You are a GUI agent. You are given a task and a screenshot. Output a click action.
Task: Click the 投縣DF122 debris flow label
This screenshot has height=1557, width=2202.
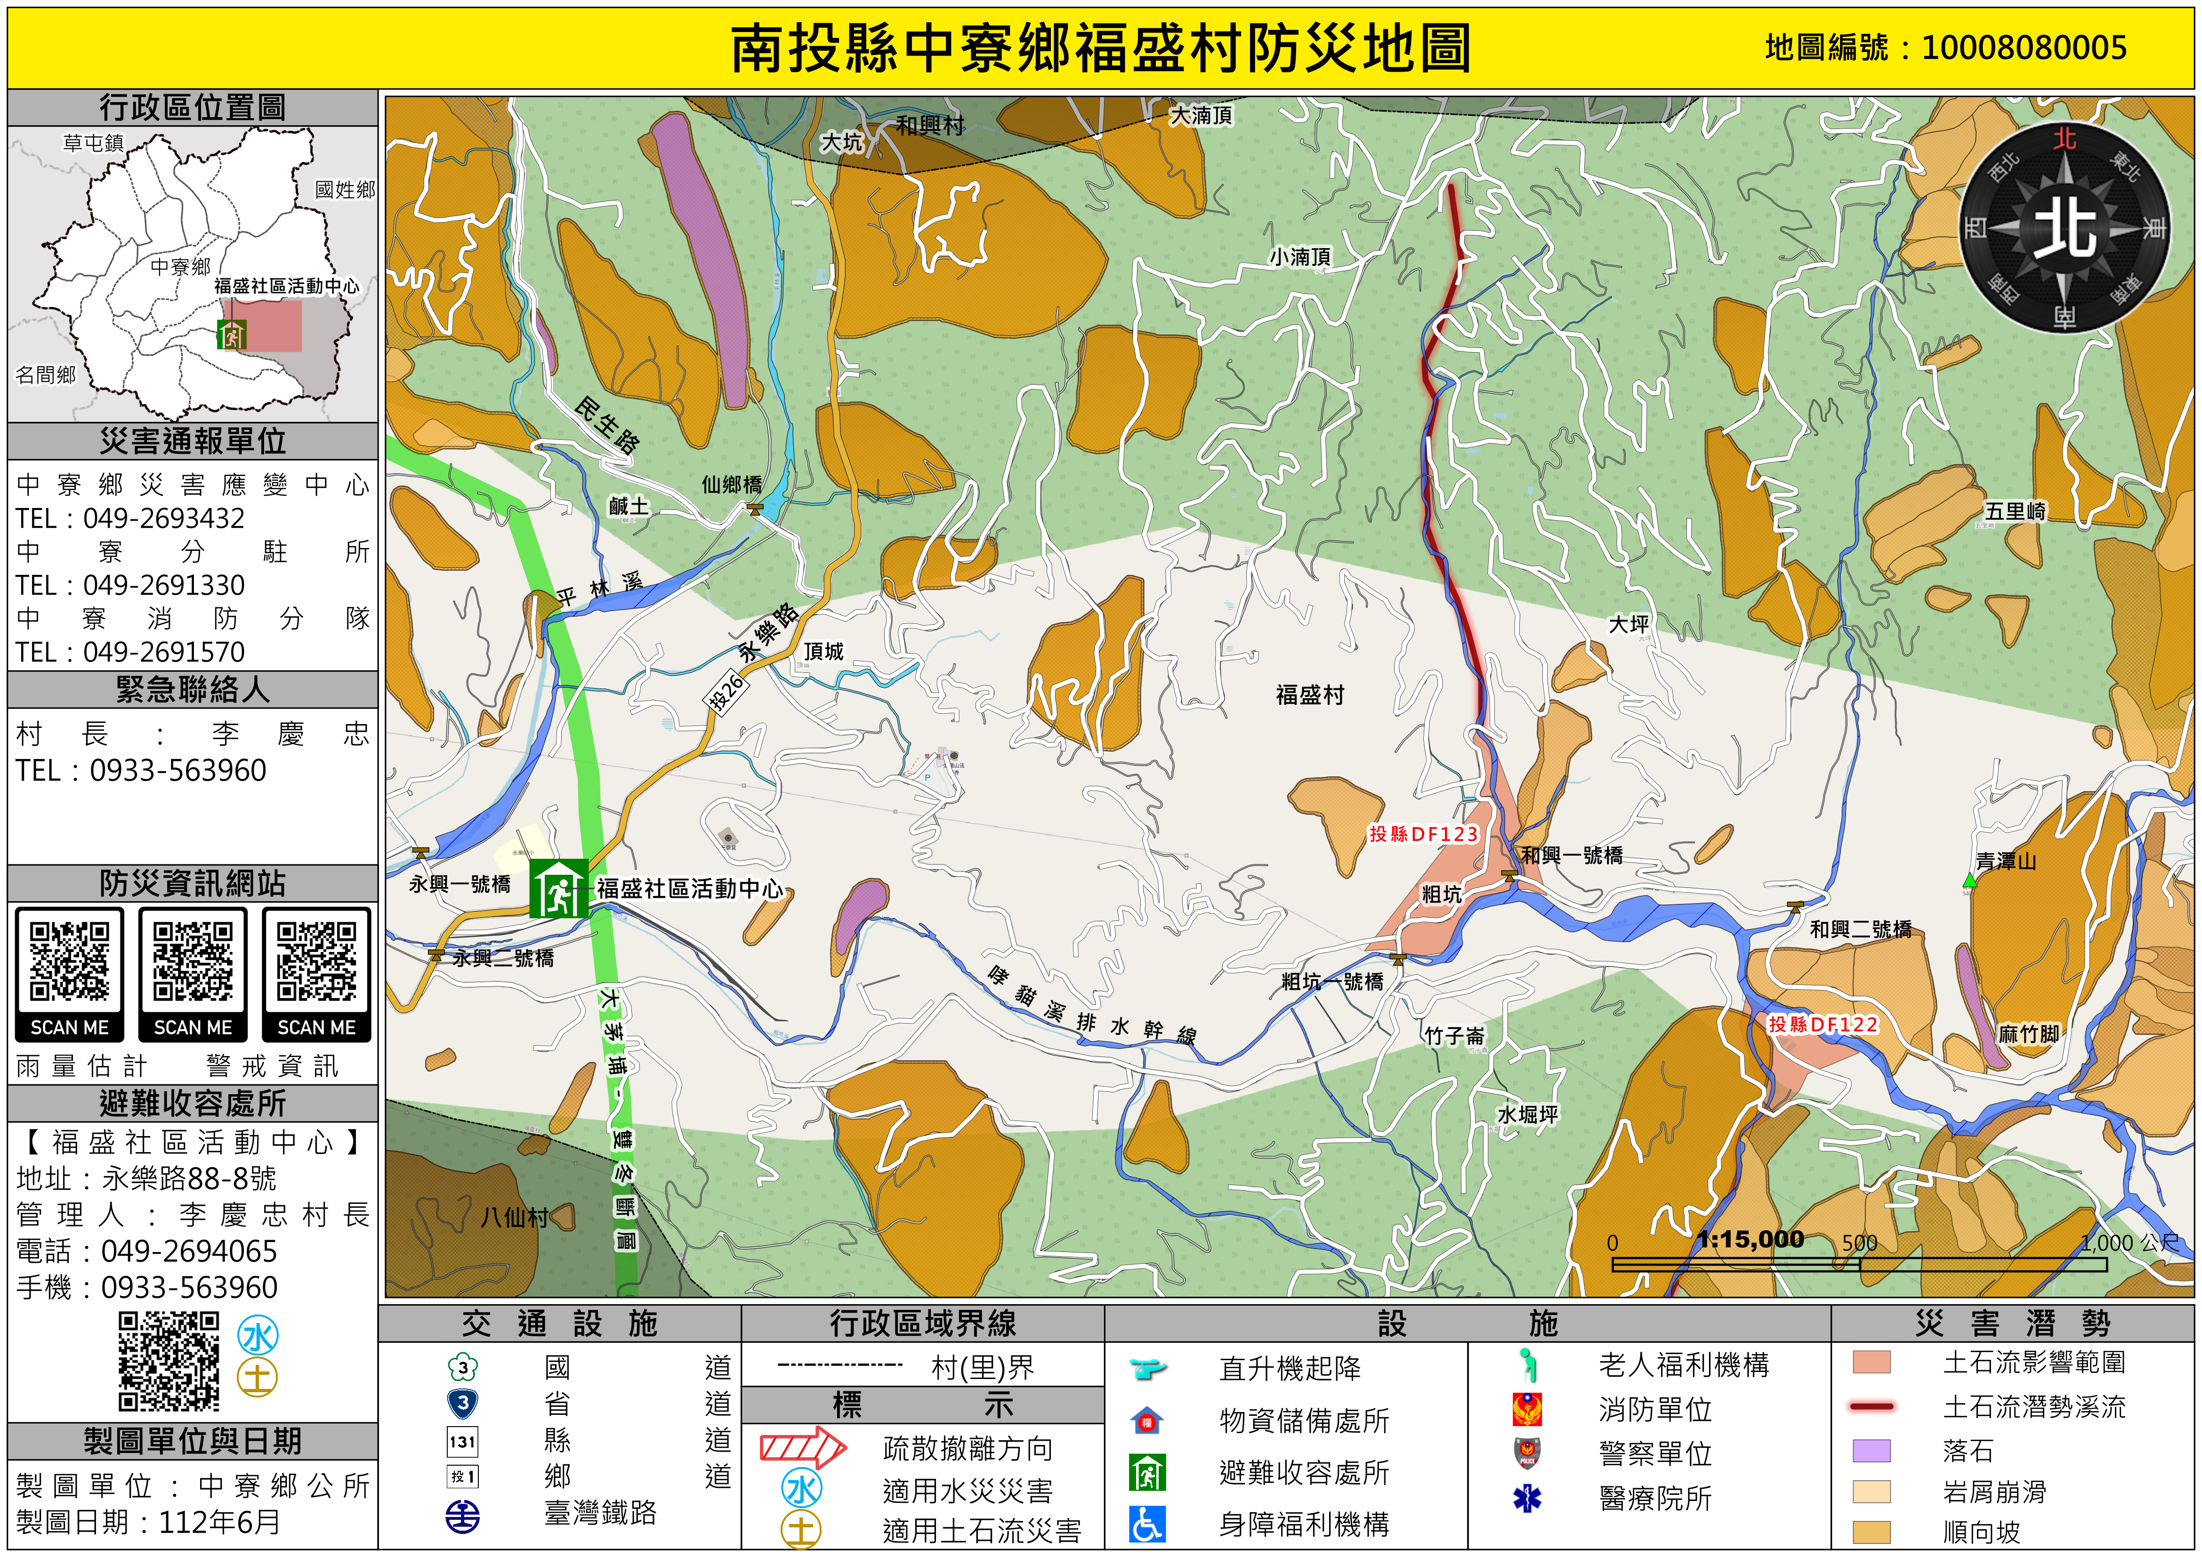click(1822, 1024)
